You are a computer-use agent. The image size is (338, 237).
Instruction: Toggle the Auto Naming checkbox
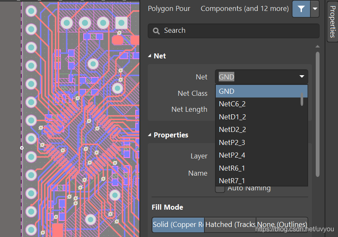[220, 189]
